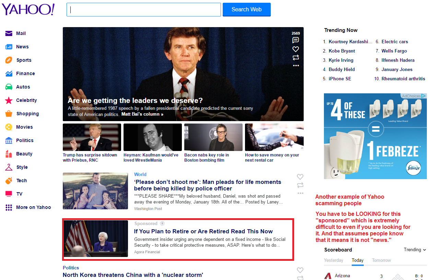Click the Style hanger icon
The image size is (432, 280).
coord(9,167)
